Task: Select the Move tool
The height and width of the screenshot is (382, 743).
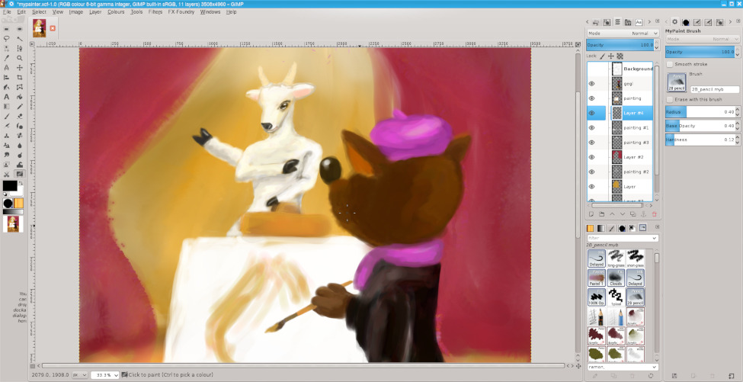Action: [x=19, y=67]
